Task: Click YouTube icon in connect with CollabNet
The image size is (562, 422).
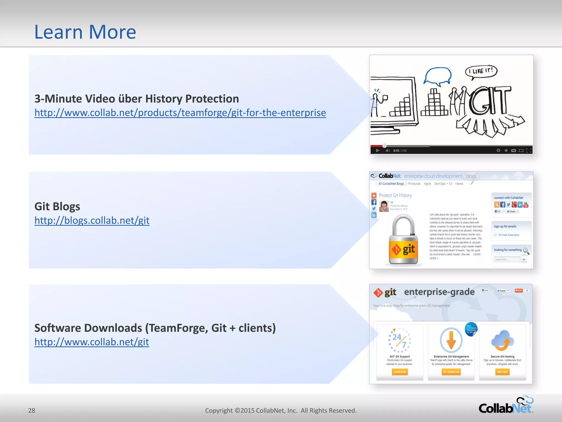Action: [x=526, y=205]
